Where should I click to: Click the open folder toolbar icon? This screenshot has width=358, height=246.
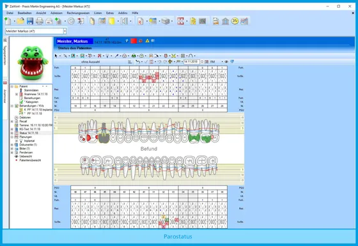[x=20, y=21]
